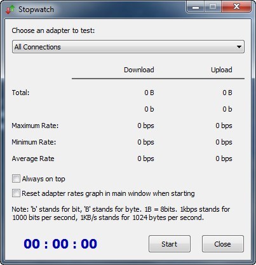Click the Minimum Rate: label
This screenshot has width=256, height=265.
click(x=34, y=142)
